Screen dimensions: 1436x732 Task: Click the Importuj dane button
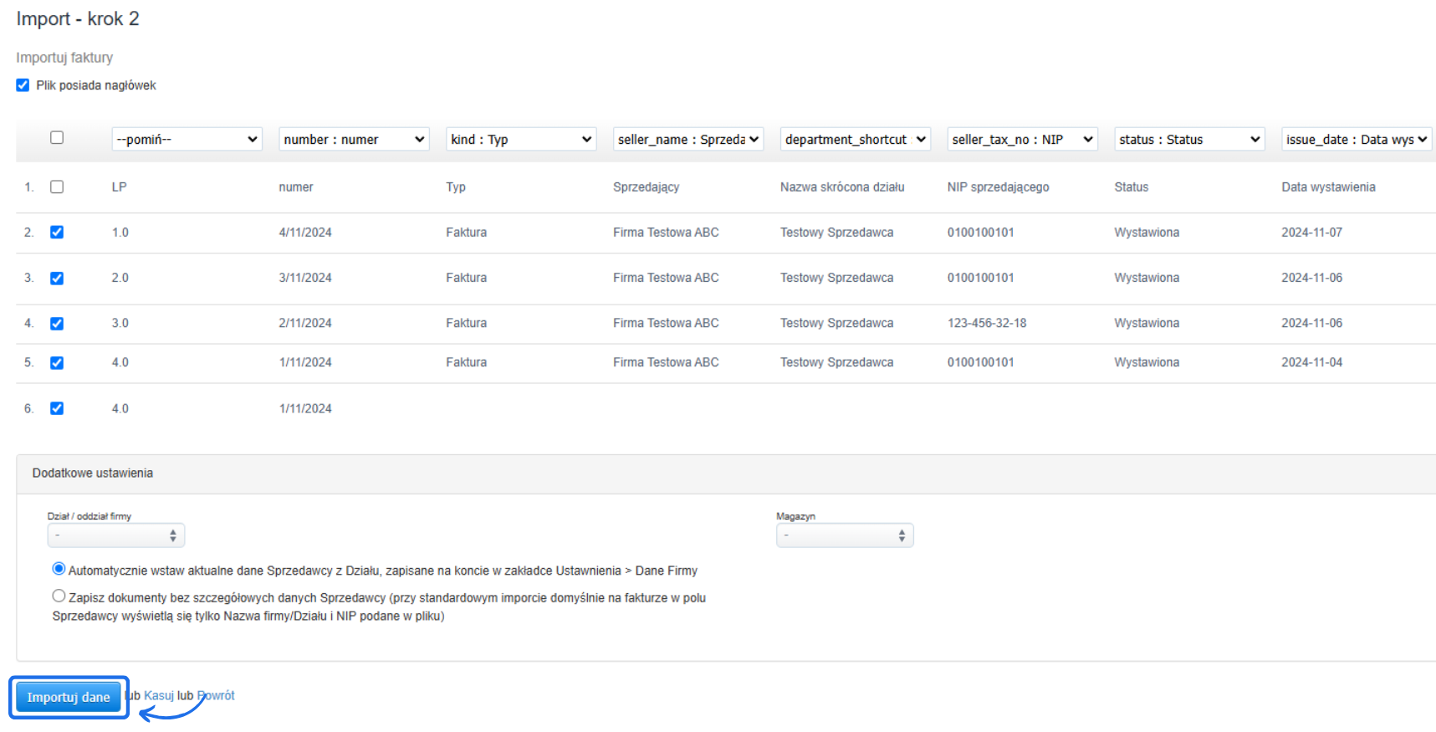tap(69, 697)
